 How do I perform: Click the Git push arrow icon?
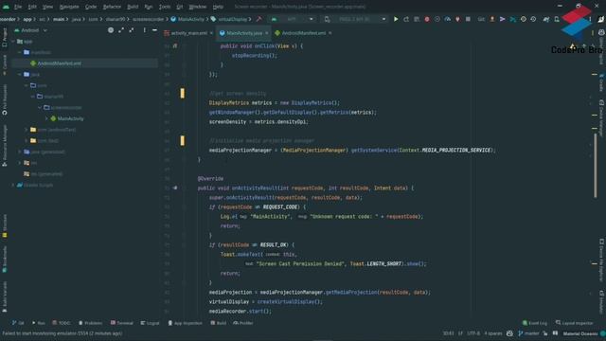tap(503, 19)
